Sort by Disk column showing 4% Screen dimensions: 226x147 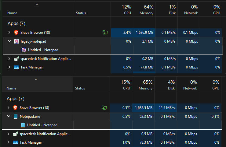click(x=171, y=85)
